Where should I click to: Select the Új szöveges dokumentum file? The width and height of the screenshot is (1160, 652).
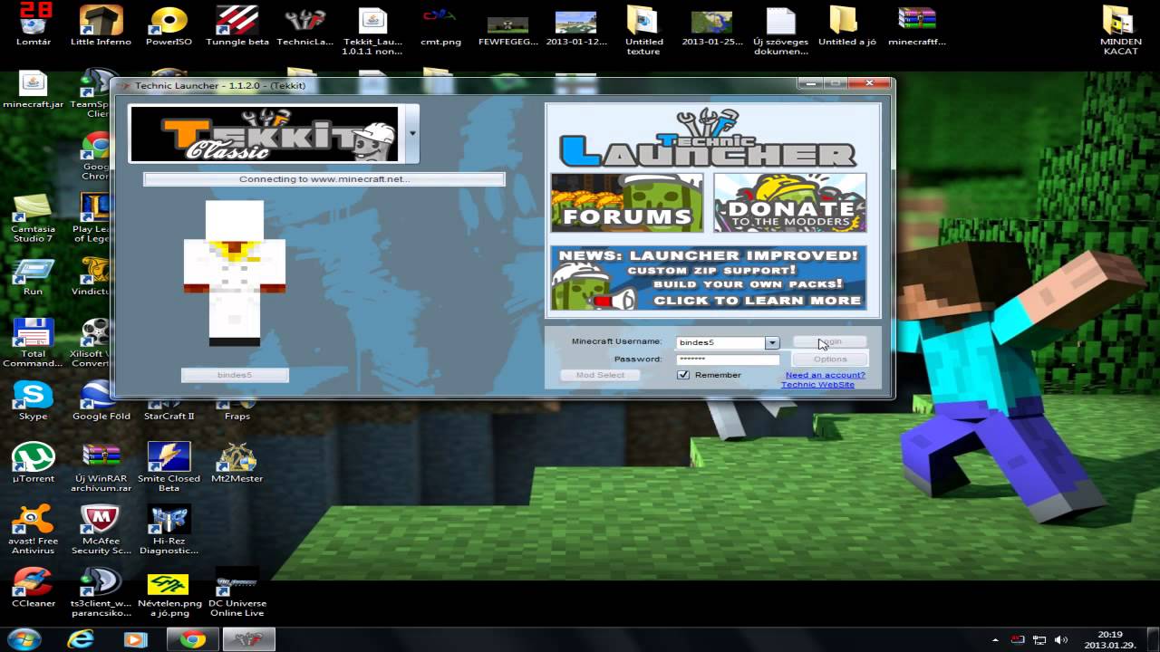780,29
